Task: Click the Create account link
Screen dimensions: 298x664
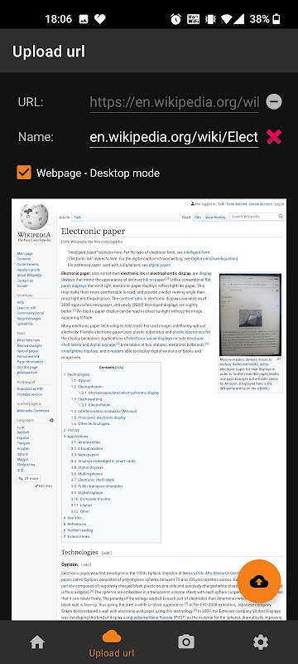Action: pyautogui.click(x=261, y=204)
